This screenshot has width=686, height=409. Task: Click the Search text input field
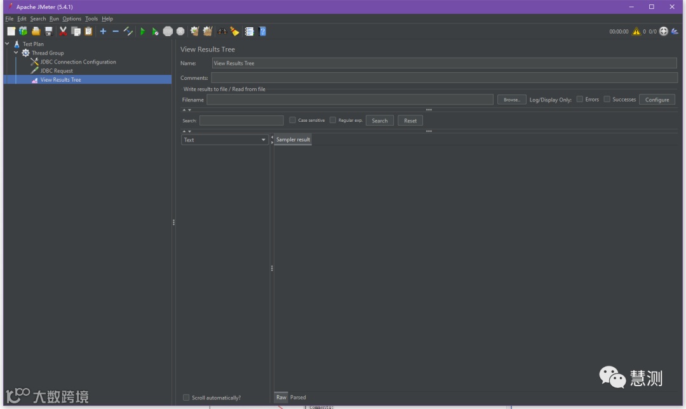coord(241,120)
